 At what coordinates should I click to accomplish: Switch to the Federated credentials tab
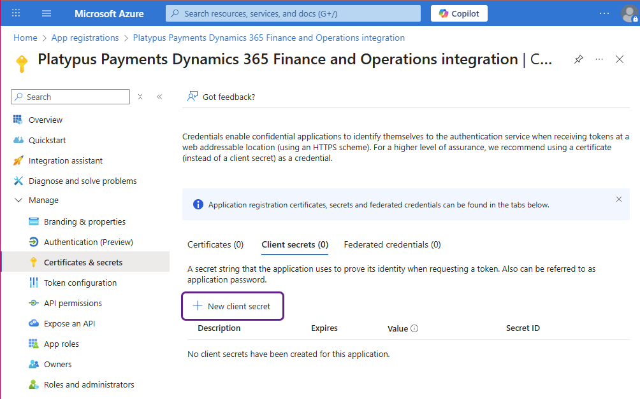coord(392,244)
